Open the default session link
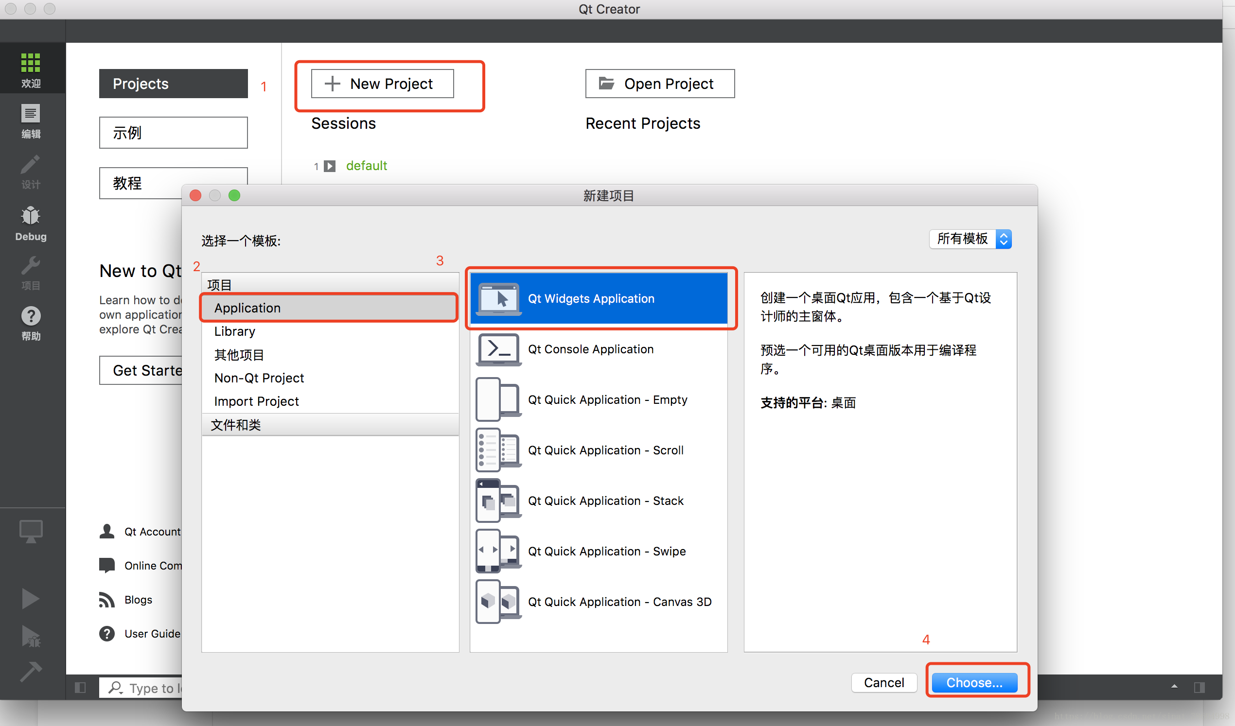The height and width of the screenshot is (726, 1235). click(x=366, y=166)
